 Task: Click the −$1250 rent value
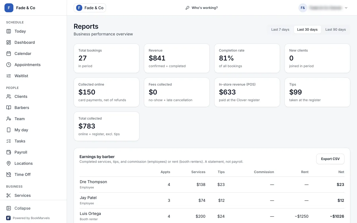[301, 216]
